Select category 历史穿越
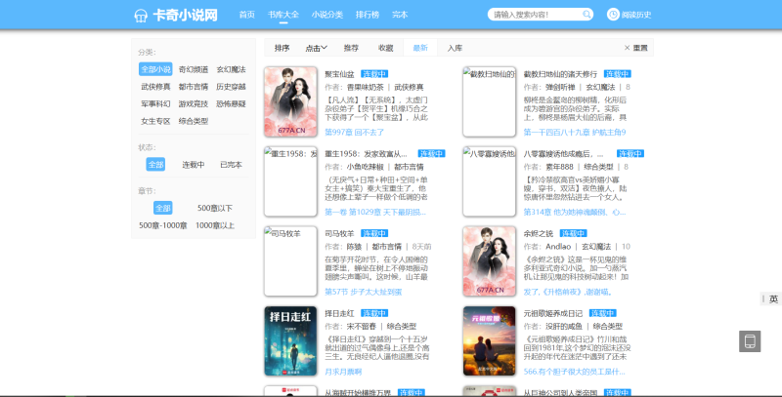 tap(231, 87)
